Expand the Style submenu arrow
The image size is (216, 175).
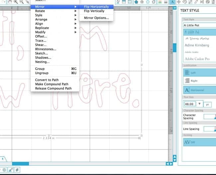(x=75, y=15)
